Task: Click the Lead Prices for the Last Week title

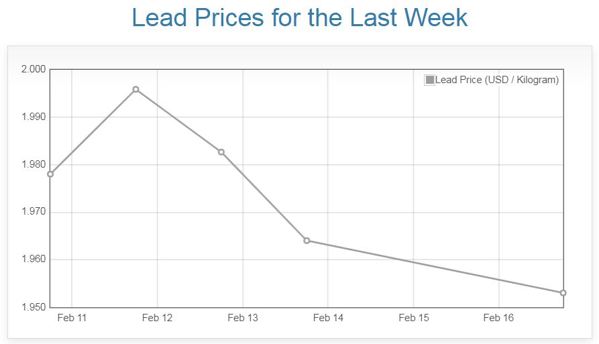Action: pyautogui.click(x=299, y=18)
